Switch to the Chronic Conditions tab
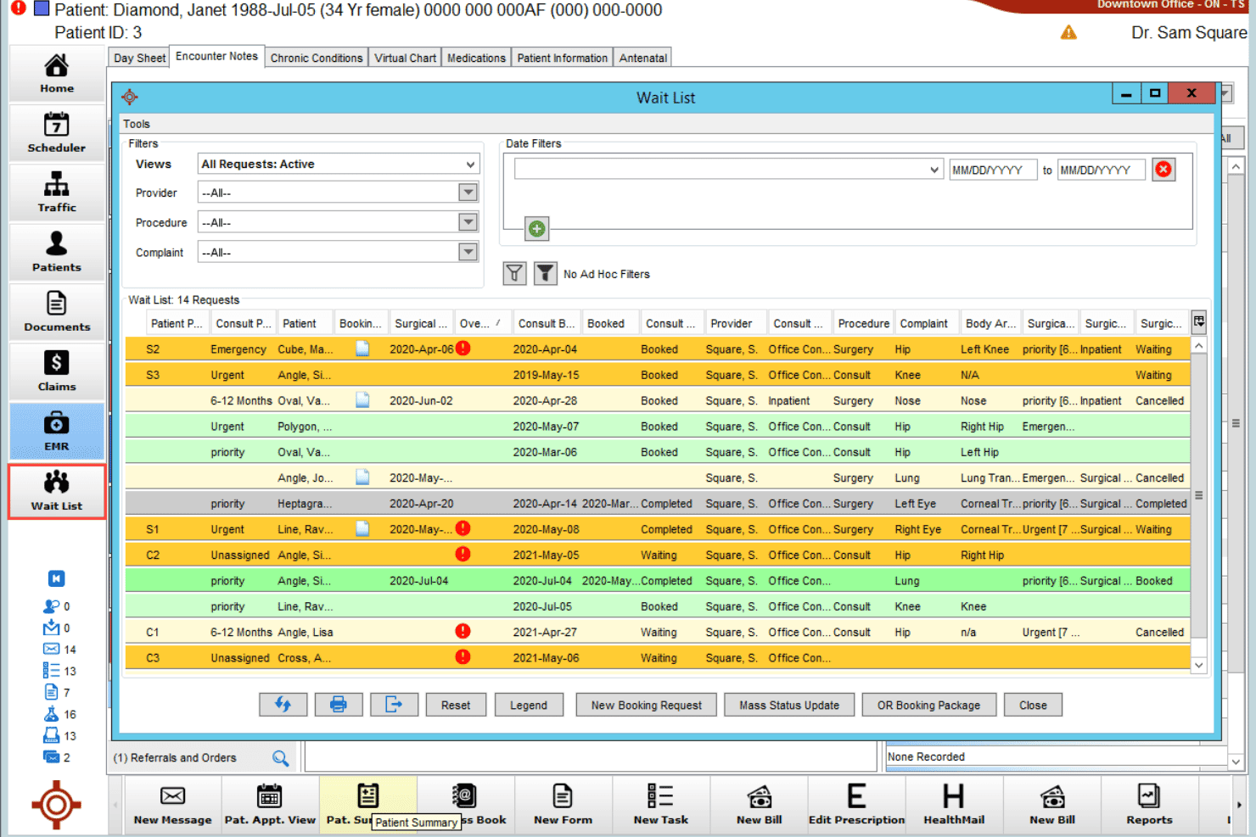1256x837 pixels. [317, 58]
